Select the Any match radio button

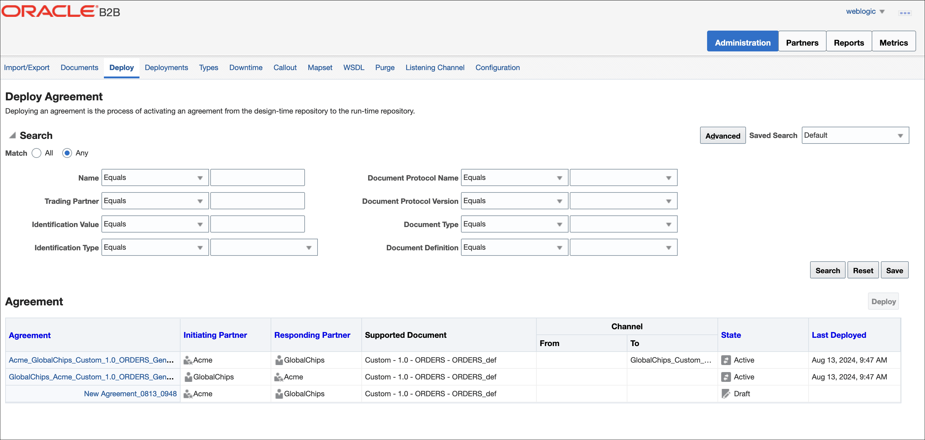click(67, 153)
